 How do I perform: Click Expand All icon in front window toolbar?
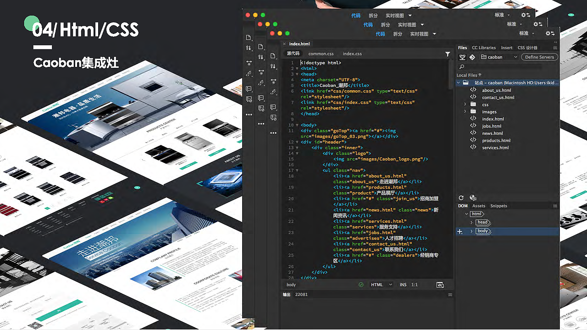coord(273,81)
